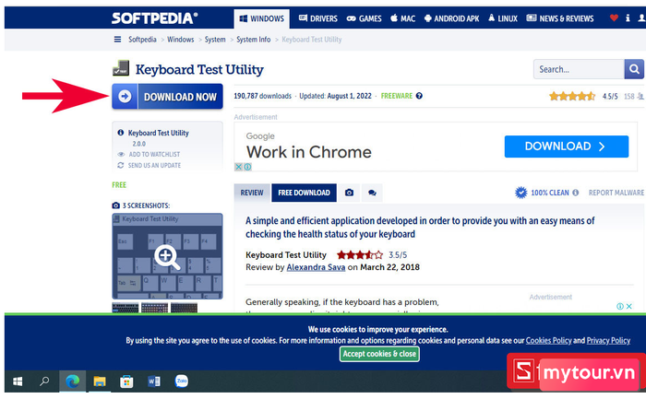
Task: Click the star rating 4.5/5 widget
Action: pos(572,96)
